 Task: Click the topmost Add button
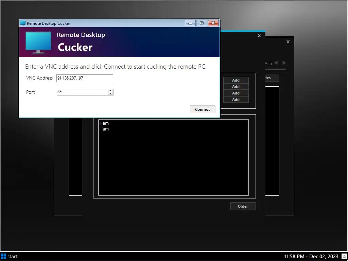236,80
